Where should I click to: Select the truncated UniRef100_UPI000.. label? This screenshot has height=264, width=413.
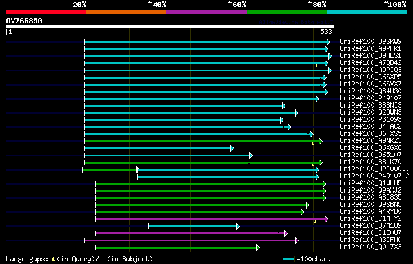pyautogui.click(x=374, y=169)
